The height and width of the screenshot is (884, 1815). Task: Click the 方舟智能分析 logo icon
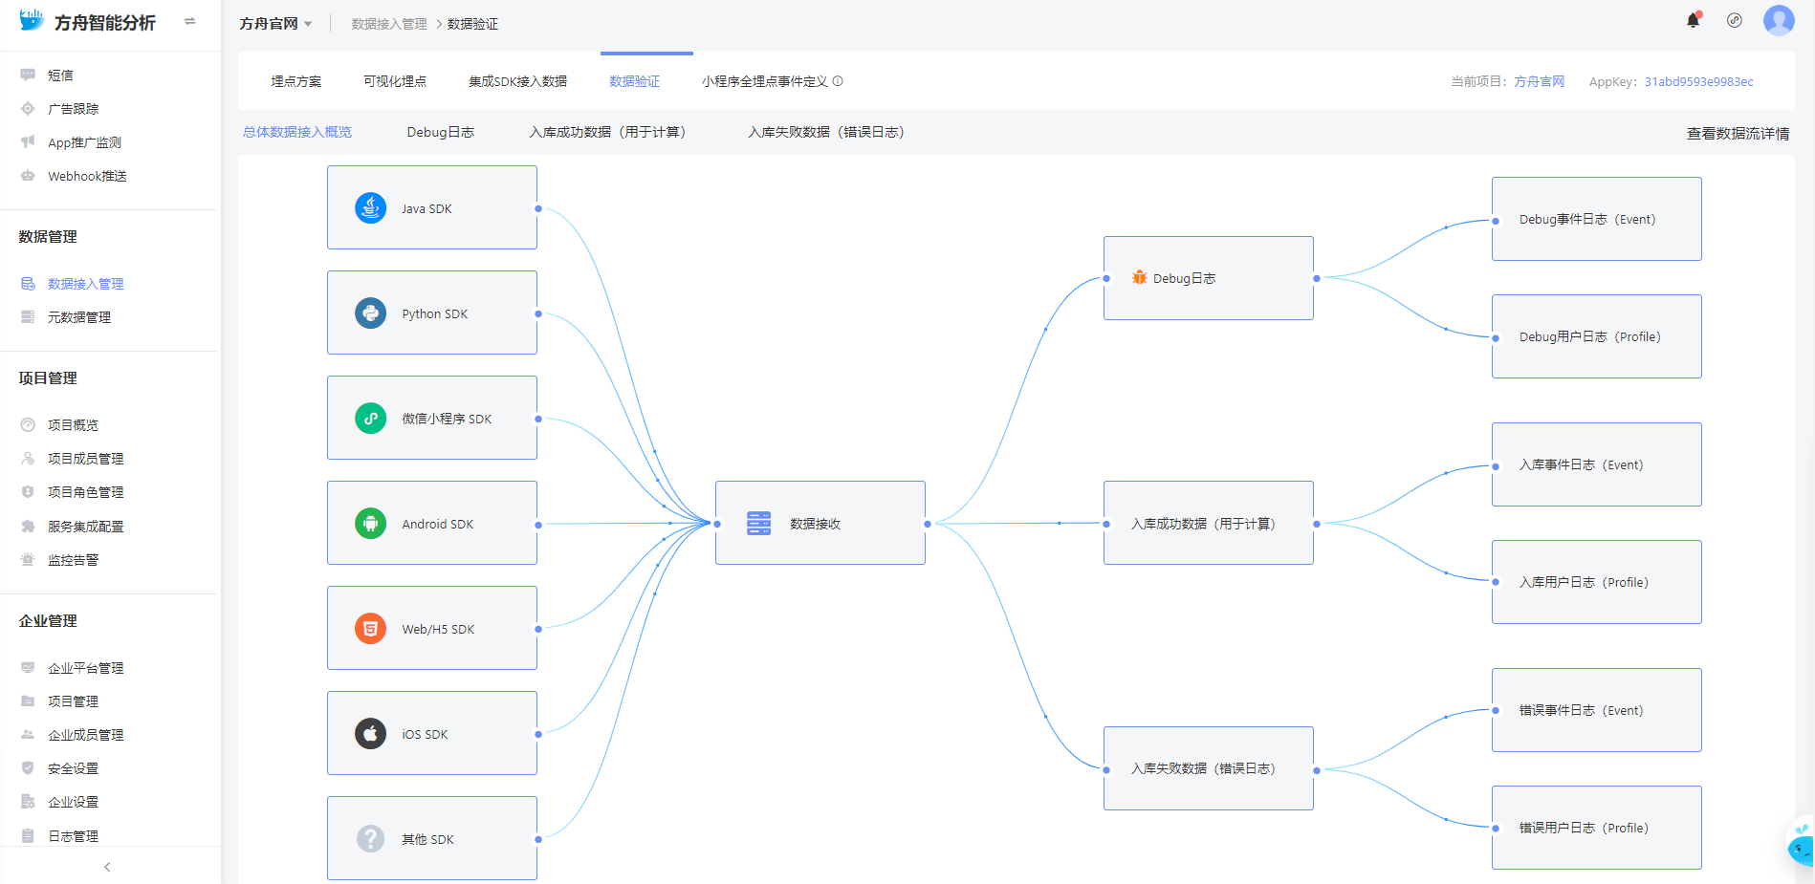coord(32,20)
